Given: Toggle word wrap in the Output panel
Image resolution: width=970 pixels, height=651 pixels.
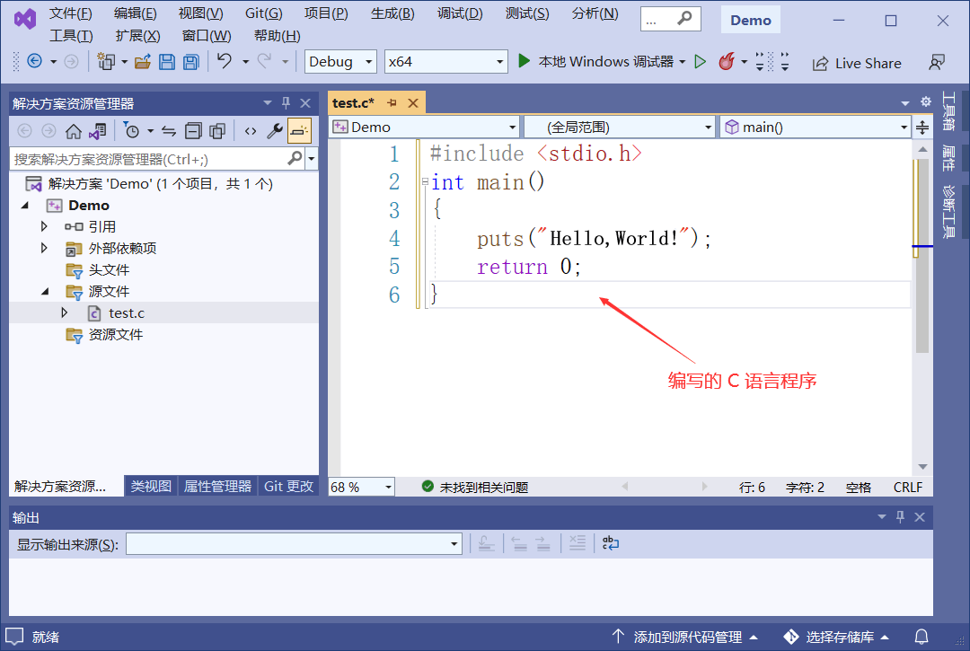Looking at the screenshot, I should (x=611, y=543).
